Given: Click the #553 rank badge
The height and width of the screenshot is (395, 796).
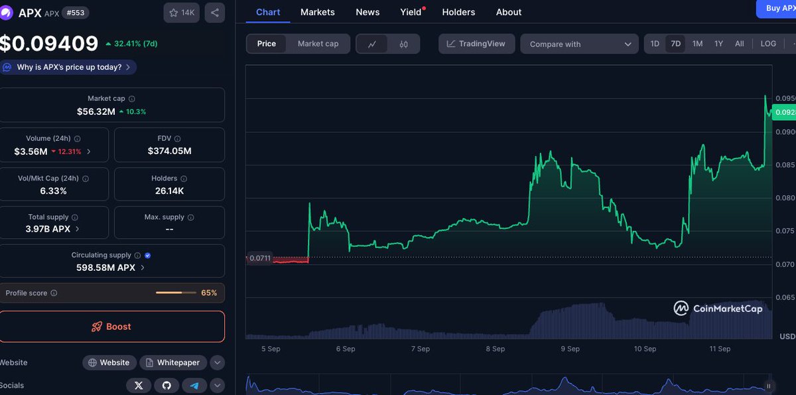Looking at the screenshot, I should coord(76,13).
